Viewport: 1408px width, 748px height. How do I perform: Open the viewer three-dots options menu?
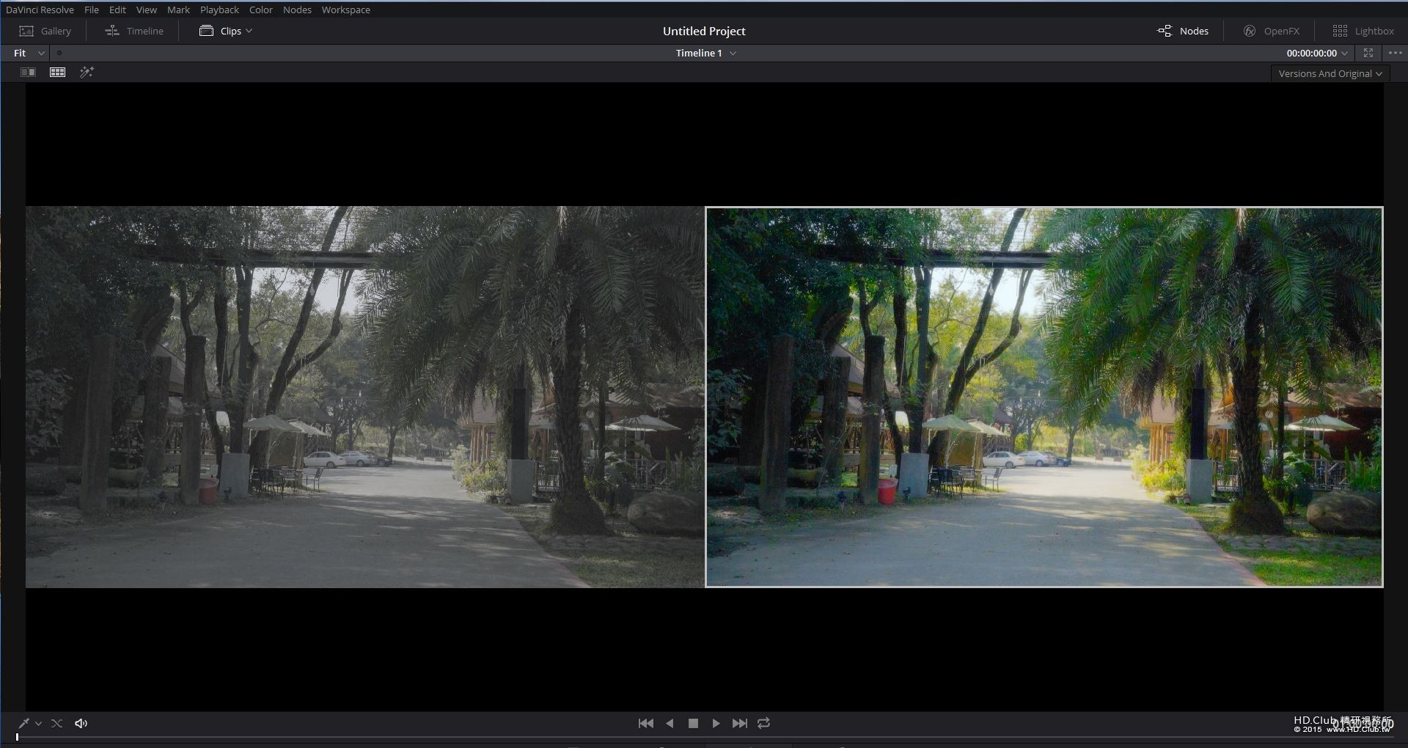[x=1396, y=53]
